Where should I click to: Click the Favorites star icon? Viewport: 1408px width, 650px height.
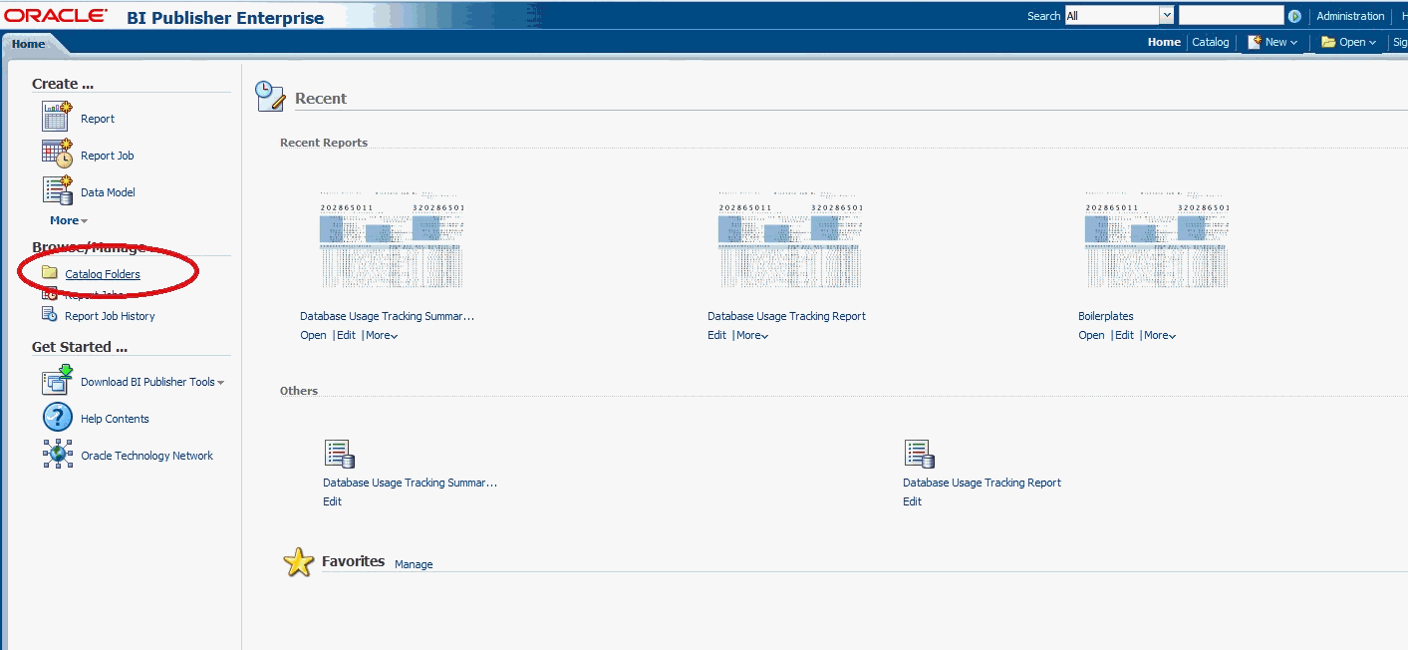[x=298, y=563]
